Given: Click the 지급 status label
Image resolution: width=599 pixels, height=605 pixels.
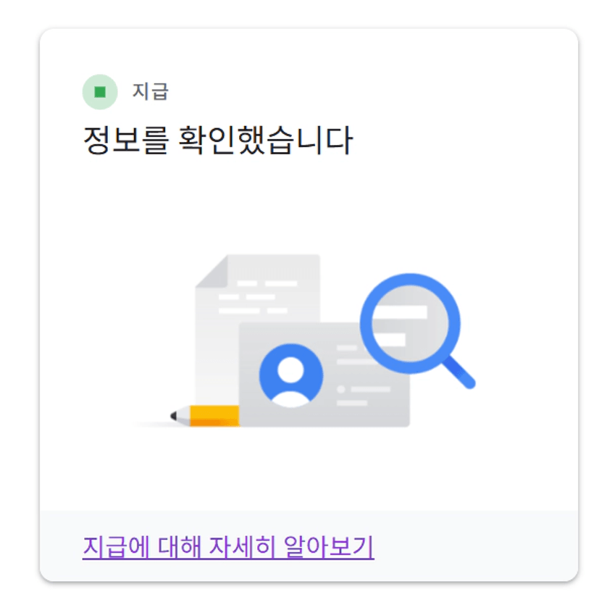Looking at the screenshot, I should pyautogui.click(x=151, y=92).
